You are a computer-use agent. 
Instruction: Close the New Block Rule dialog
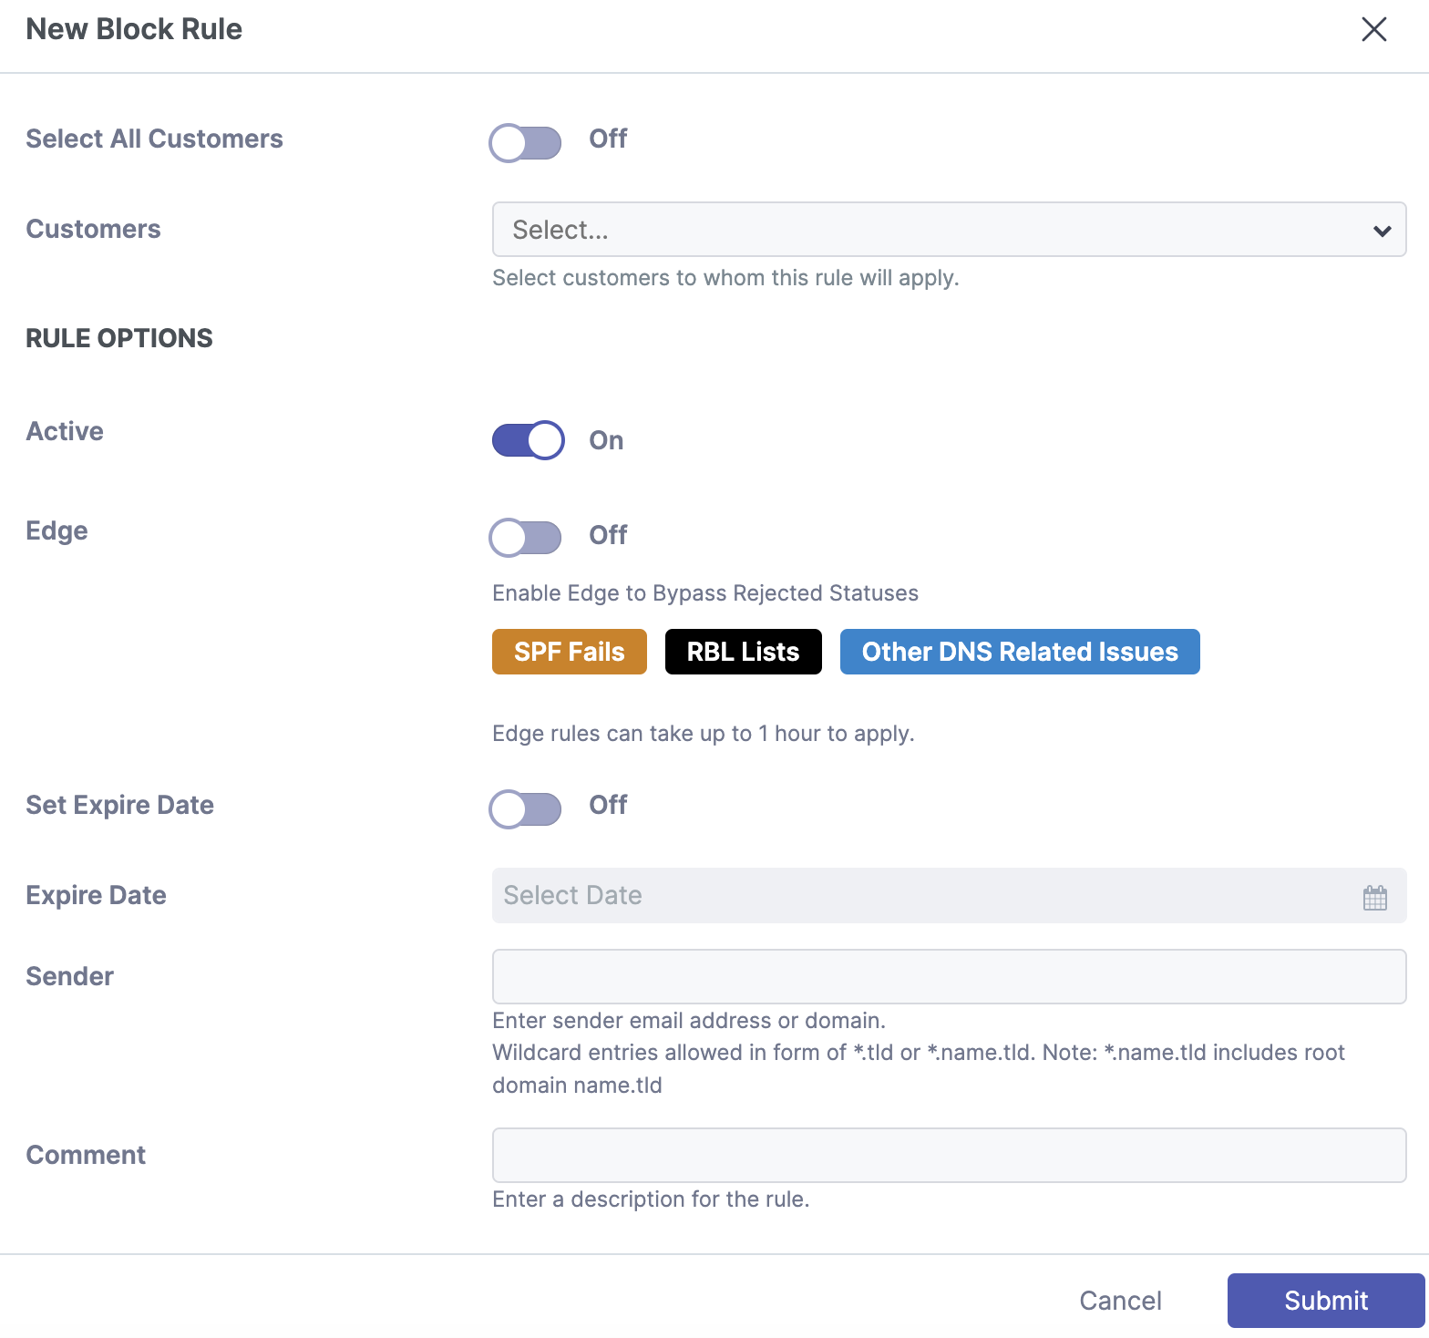point(1373,29)
